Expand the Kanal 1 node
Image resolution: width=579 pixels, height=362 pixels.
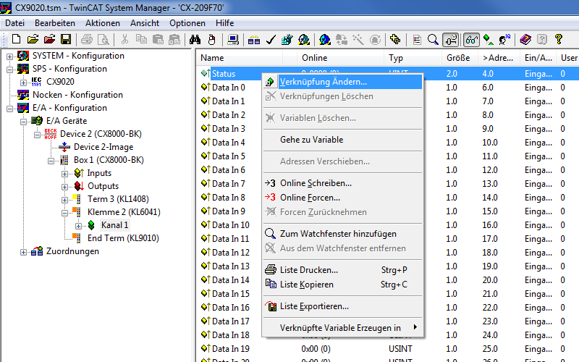[78, 226]
